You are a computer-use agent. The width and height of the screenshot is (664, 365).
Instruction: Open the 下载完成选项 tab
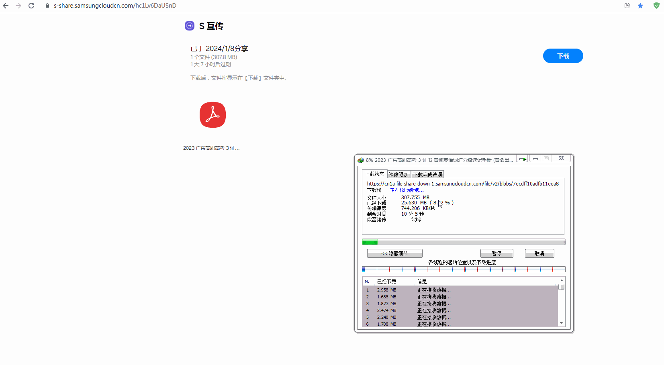pyautogui.click(x=427, y=174)
